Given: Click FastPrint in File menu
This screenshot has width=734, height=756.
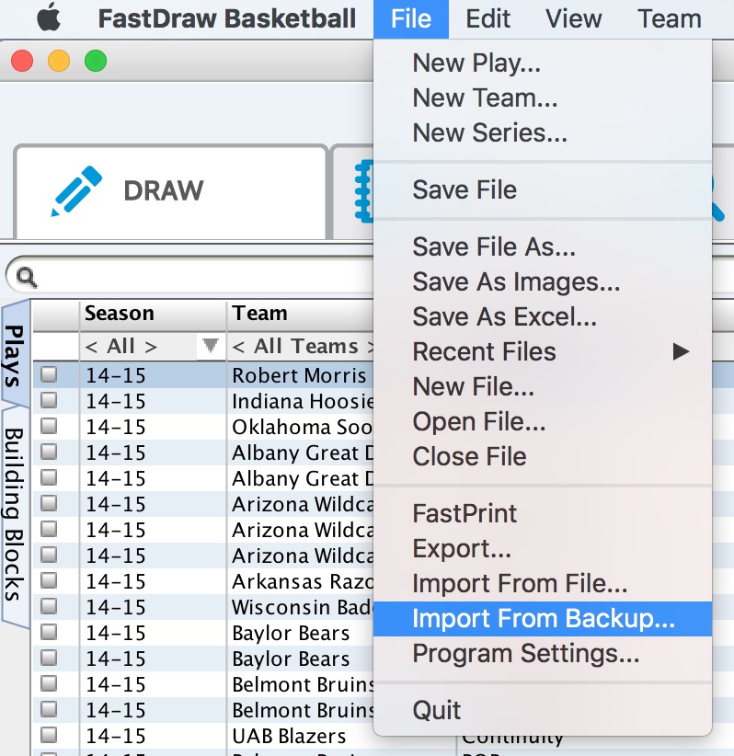Looking at the screenshot, I should (x=543, y=513).
